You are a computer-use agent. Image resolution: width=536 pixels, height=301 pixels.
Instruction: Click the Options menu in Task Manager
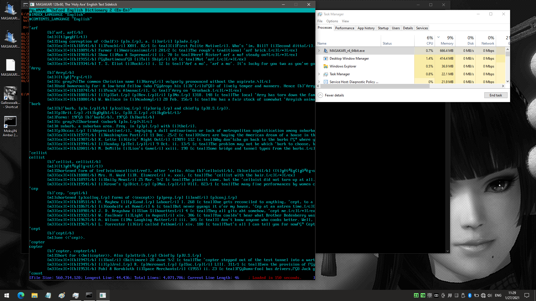click(332, 21)
